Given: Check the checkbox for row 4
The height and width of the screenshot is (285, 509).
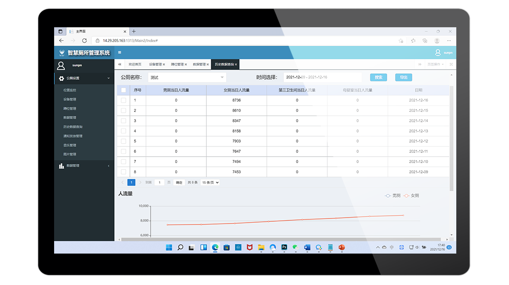Looking at the screenshot, I should pos(123,131).
